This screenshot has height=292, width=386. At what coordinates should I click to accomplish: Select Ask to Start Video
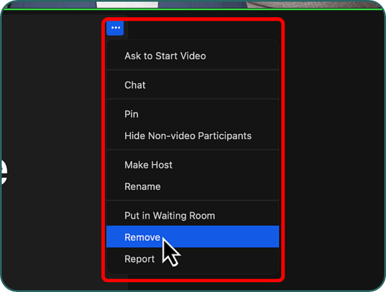192,56
